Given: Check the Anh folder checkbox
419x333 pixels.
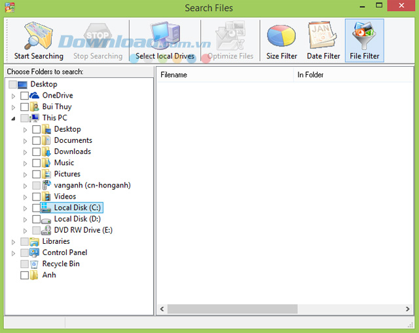Looking at the screenshot, I should point(25,275).
